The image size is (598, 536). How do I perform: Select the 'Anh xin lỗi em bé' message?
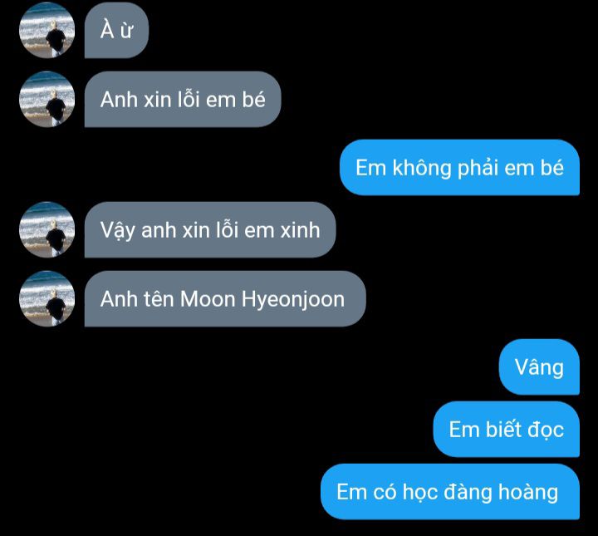(183, 99)
